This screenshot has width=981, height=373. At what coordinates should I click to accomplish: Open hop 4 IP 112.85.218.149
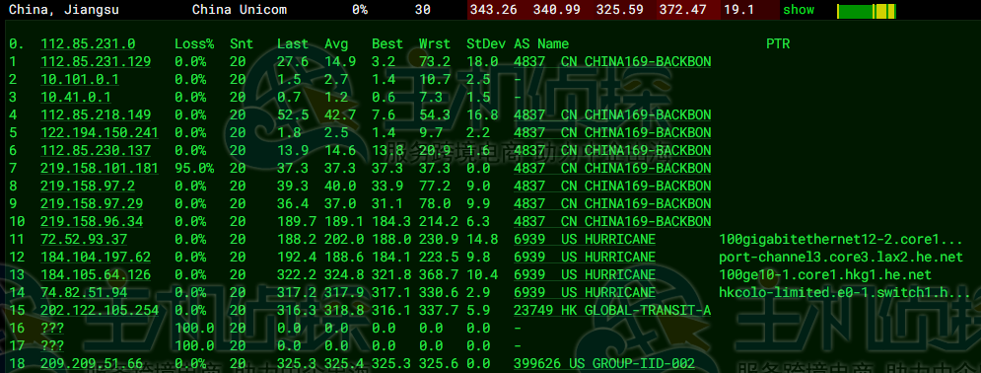[x=96, y=114]
